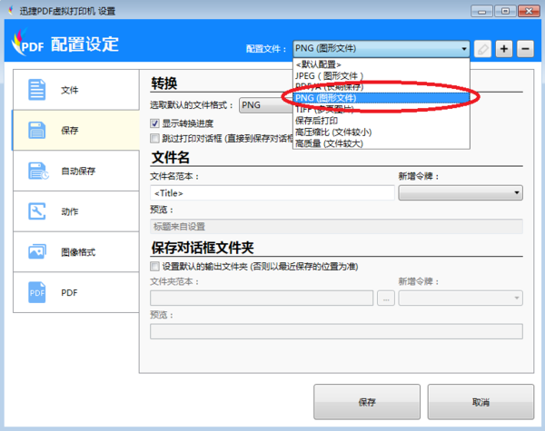545x431 pixels.
Task: Open the 文件 settings tab
Action: [x=76, y=90]
